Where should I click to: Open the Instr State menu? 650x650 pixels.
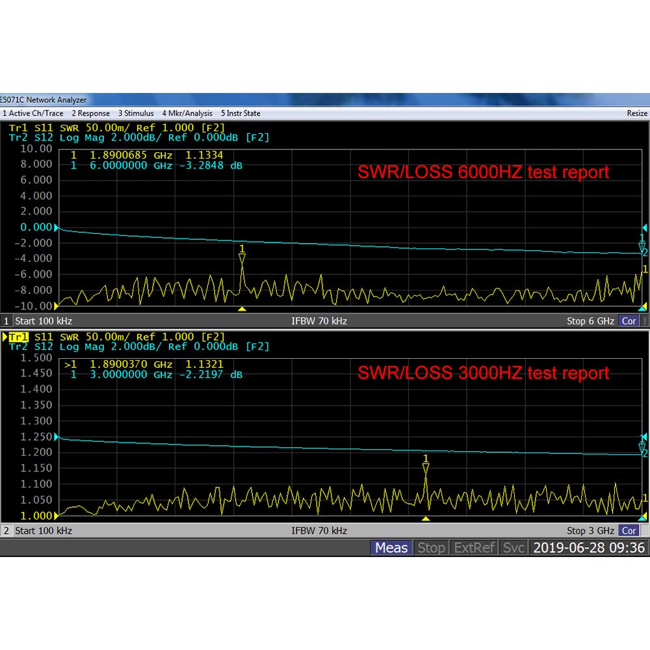pos(240,113)
